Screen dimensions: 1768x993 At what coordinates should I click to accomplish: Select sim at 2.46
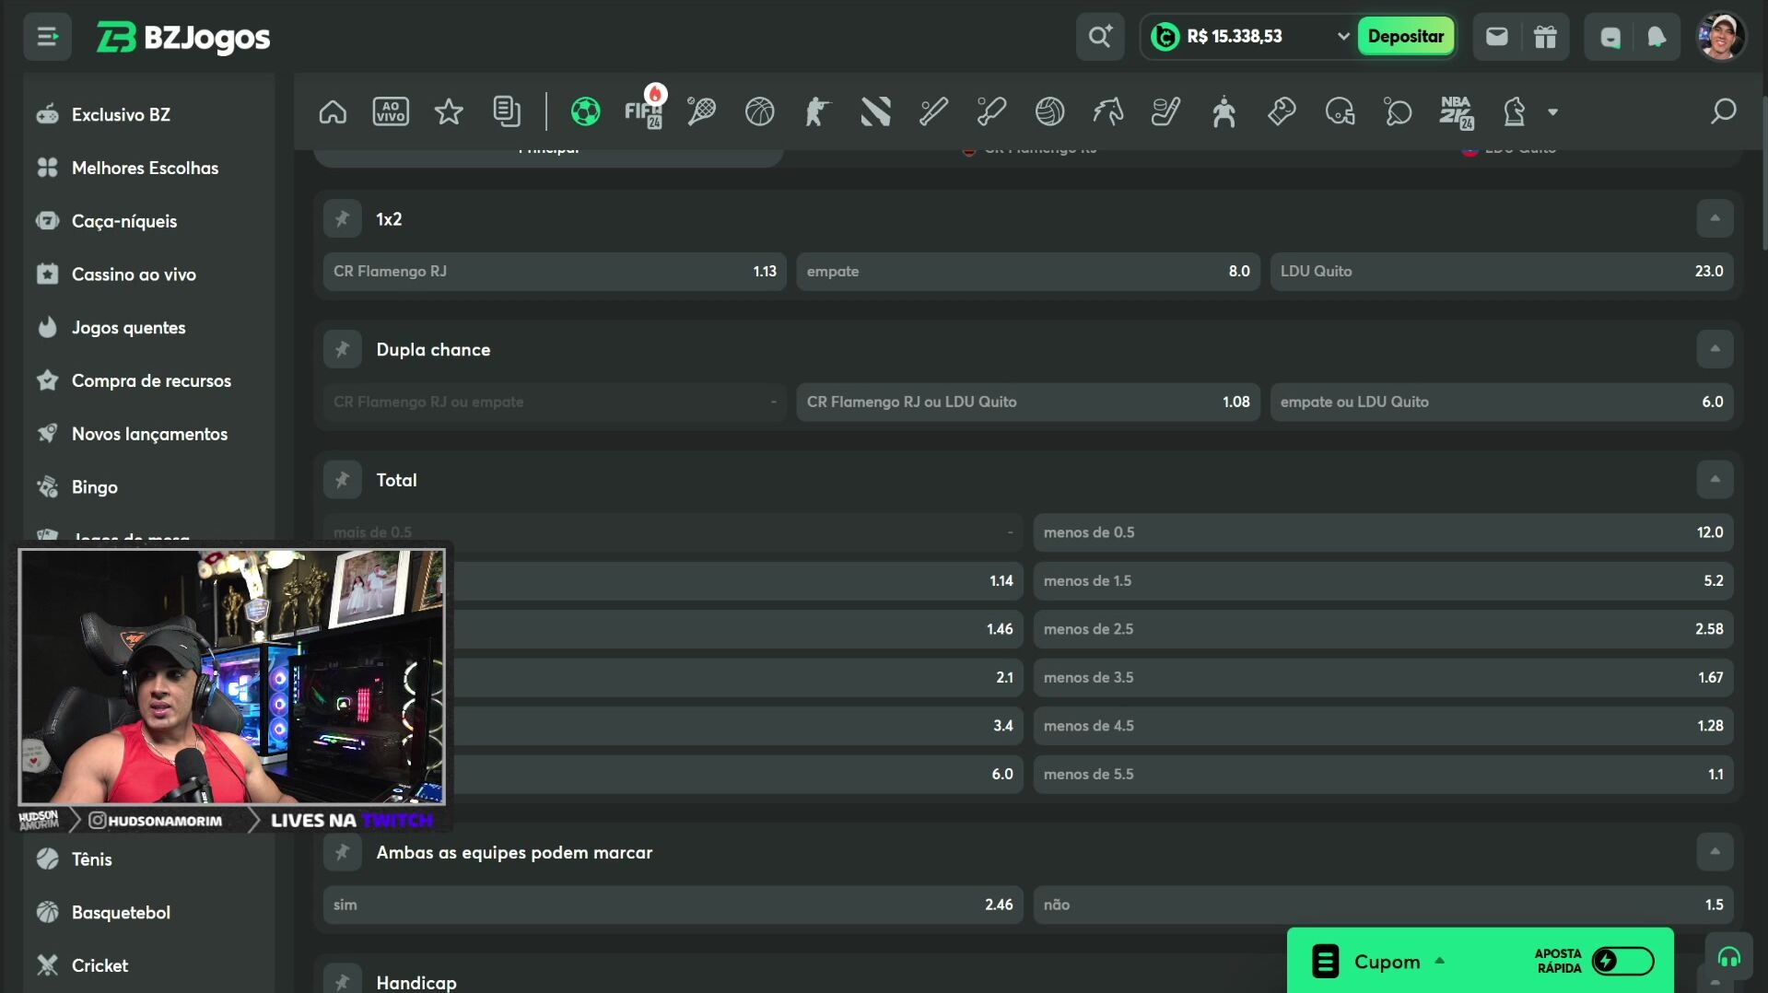[x=673, y=905]
